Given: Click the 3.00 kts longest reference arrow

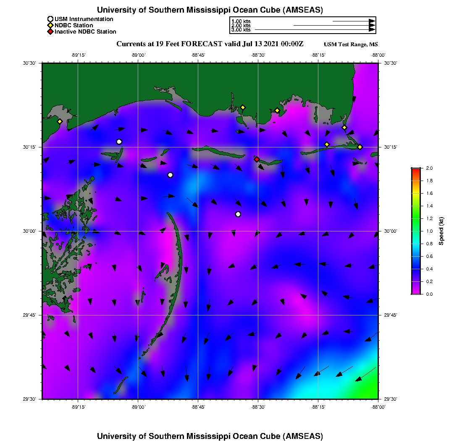Looking at the screenshot, I should [315, 30].
